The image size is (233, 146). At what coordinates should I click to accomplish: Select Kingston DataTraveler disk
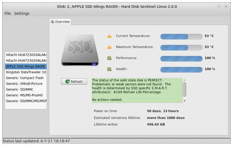tap(26, 72)
